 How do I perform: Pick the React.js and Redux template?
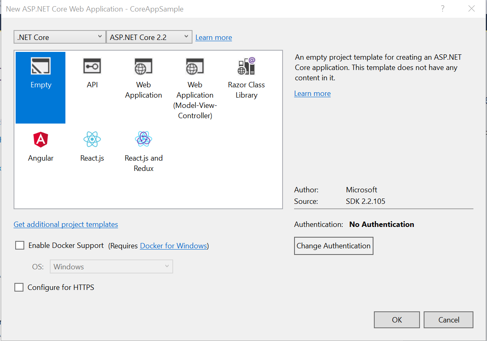144,140
